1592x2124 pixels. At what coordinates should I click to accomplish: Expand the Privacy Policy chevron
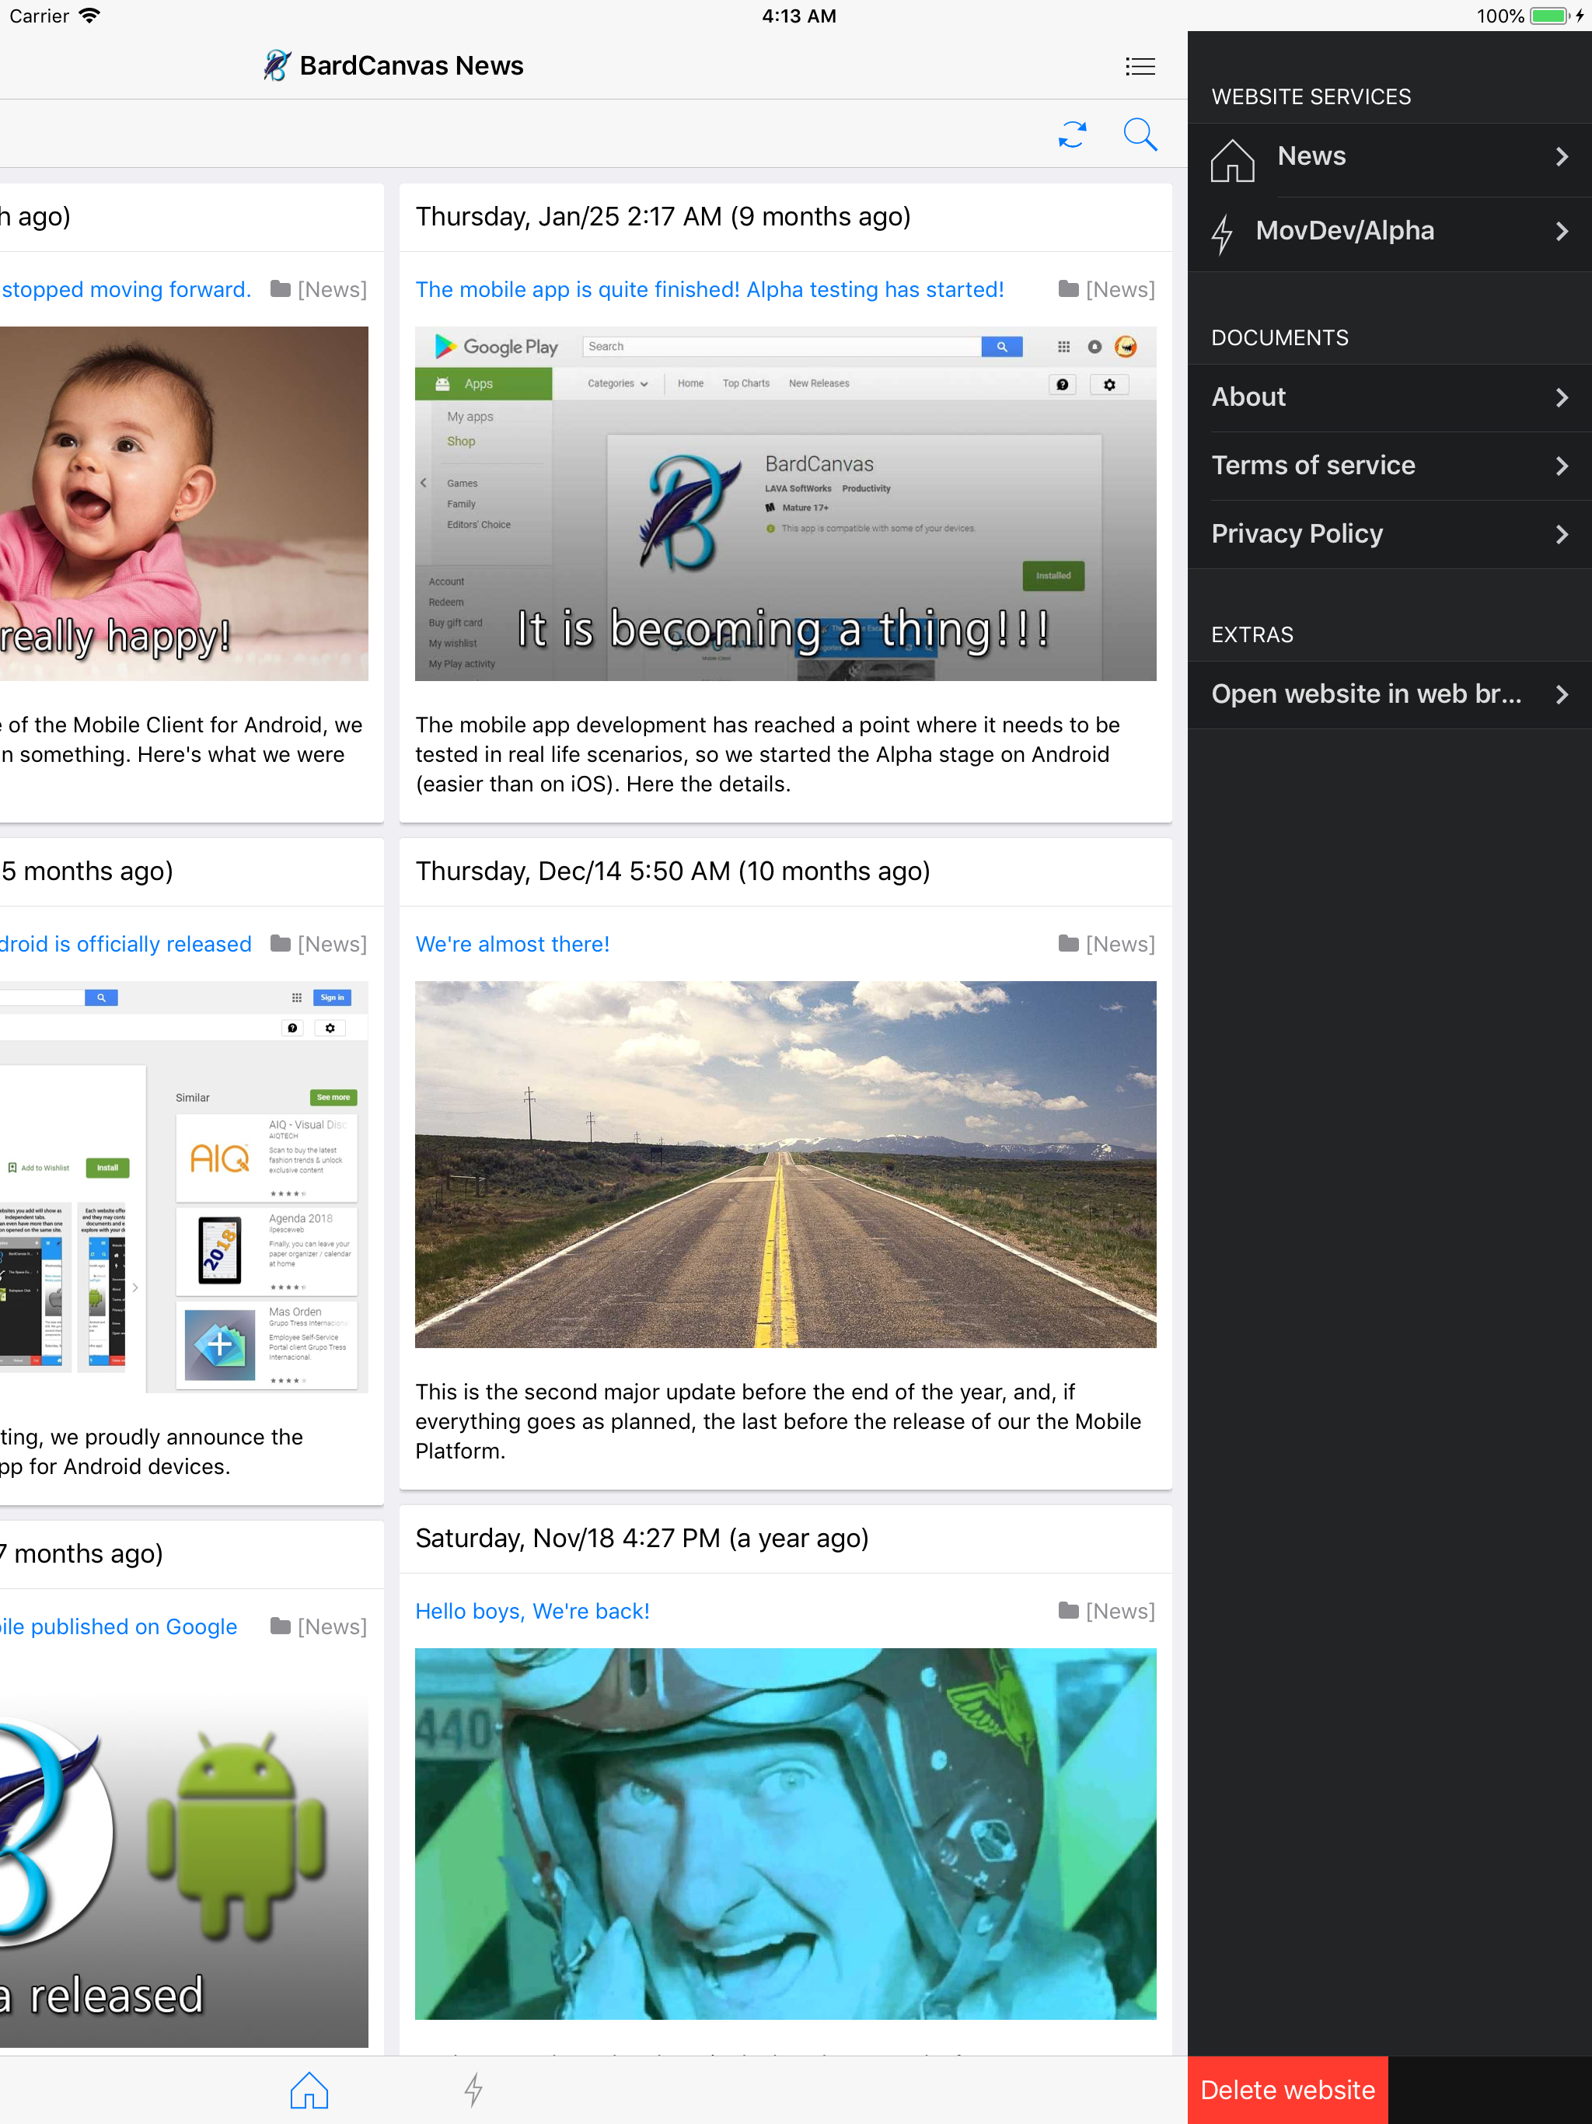coord(1561,534)
